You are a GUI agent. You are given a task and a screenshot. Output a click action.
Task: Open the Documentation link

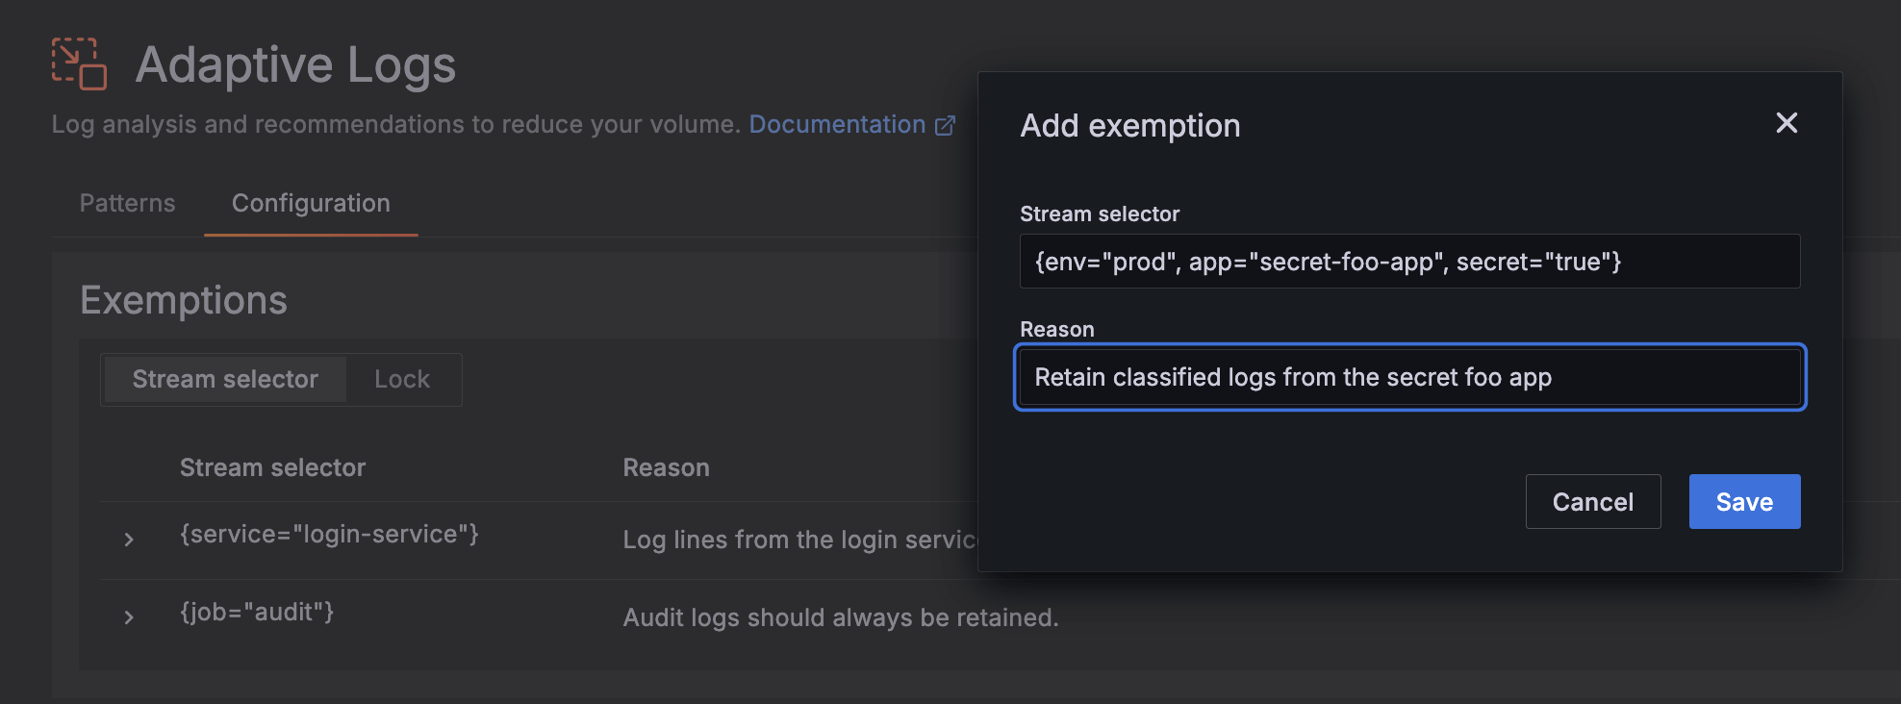tap(836, 125)
